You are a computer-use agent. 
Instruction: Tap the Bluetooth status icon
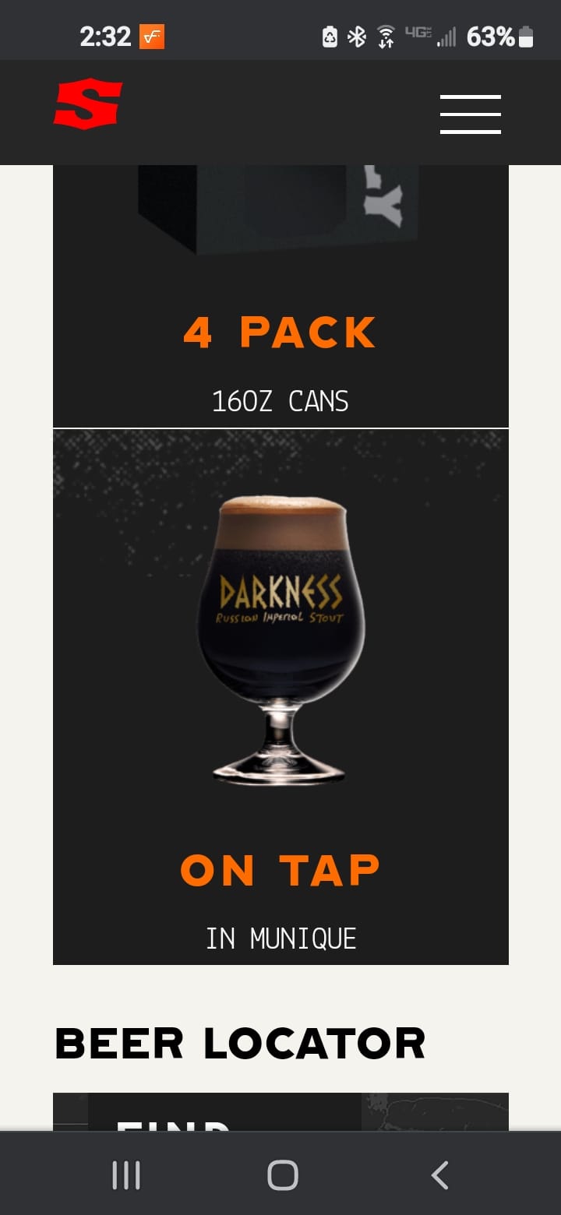357,37
